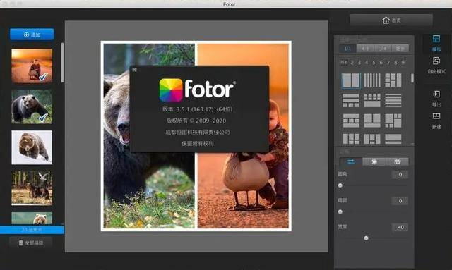Open the 模板 template mode in sidebar

(x=436, y=43)
